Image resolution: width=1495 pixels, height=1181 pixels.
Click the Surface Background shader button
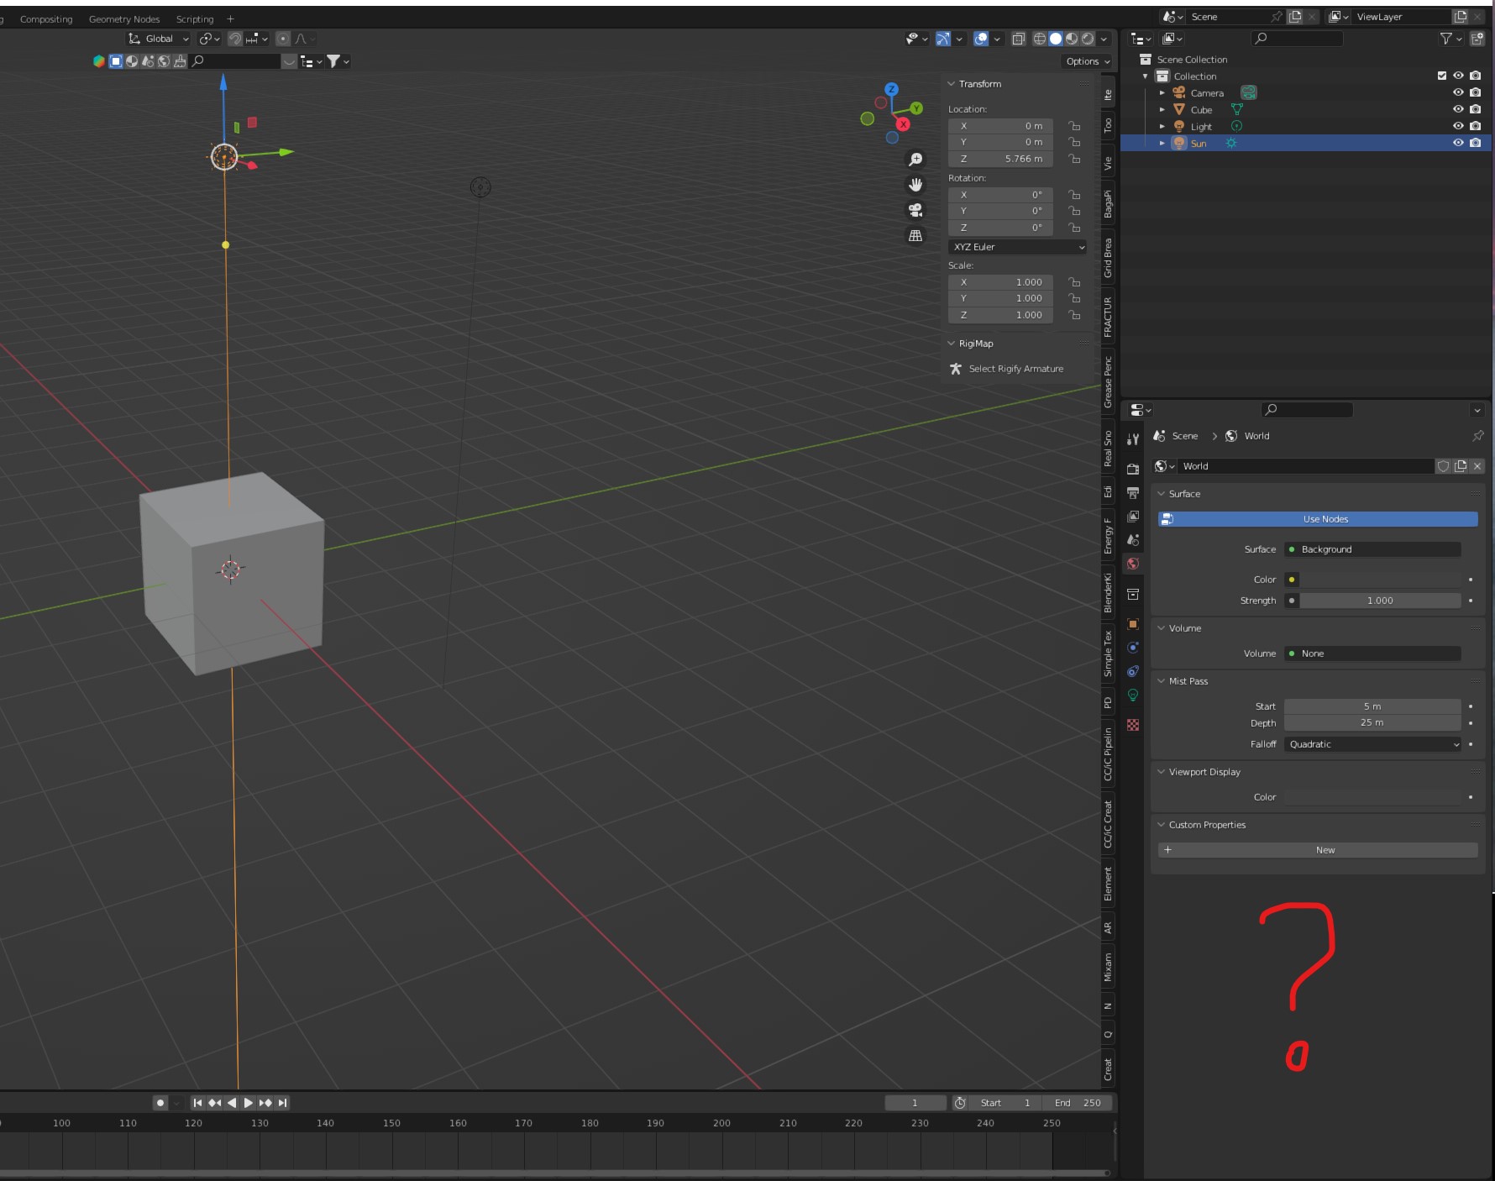click(x=1373, y=549)
